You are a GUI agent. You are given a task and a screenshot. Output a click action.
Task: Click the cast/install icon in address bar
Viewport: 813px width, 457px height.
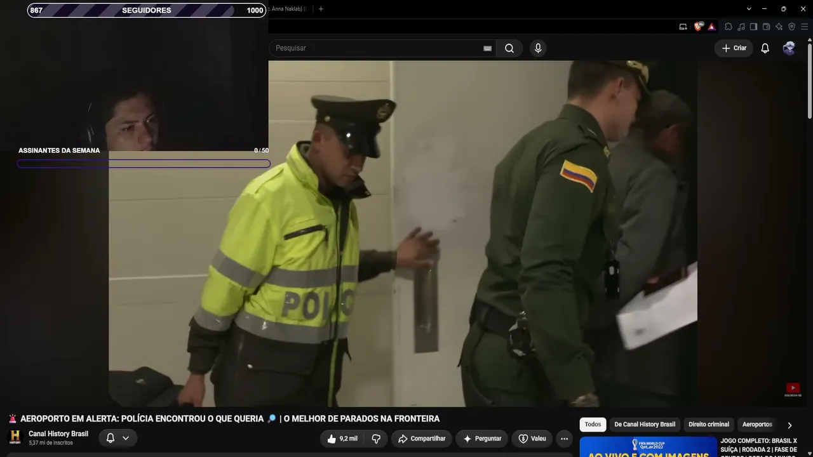click(x=683, y=27)
